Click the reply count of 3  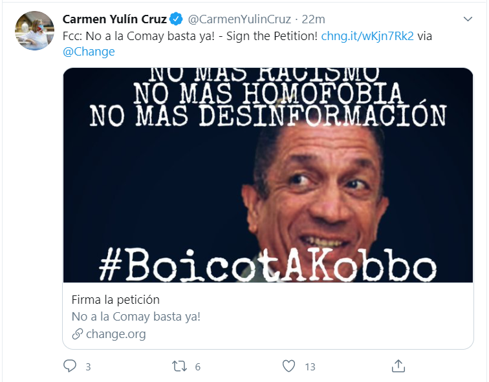point(88,366)
